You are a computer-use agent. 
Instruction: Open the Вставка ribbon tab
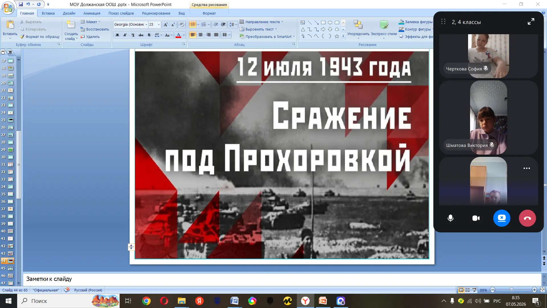[x=48, y=13]
